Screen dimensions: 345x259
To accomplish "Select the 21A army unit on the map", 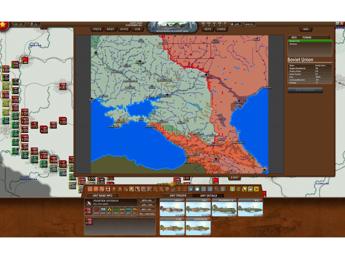I will 215,181.
